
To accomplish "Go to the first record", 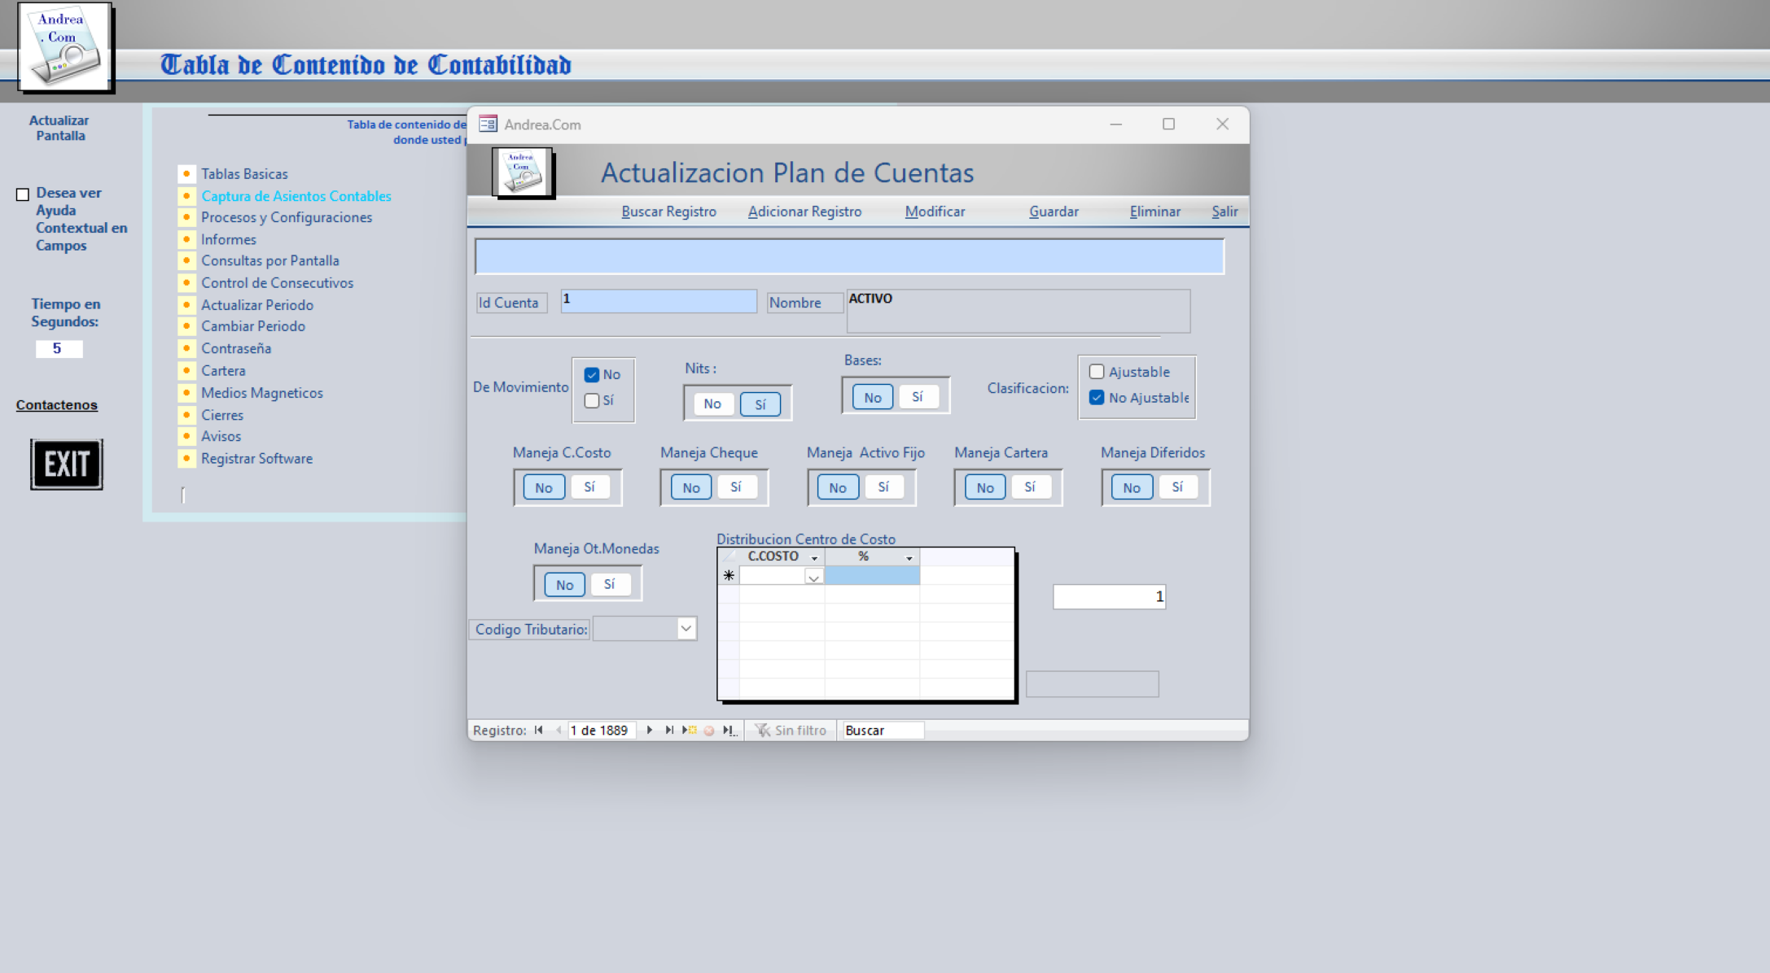I will coord(539,730).
